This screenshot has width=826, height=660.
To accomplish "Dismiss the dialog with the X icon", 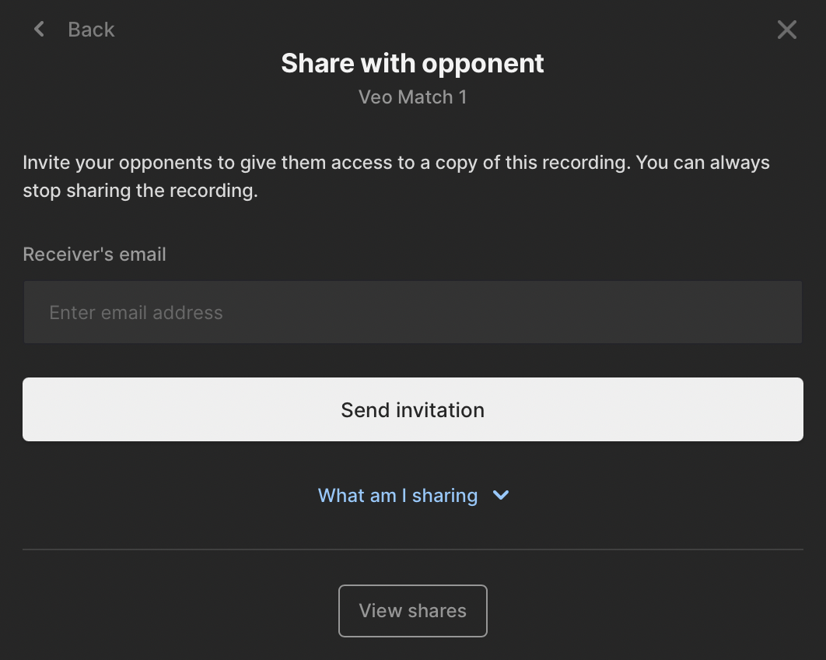I will (787, 30).
